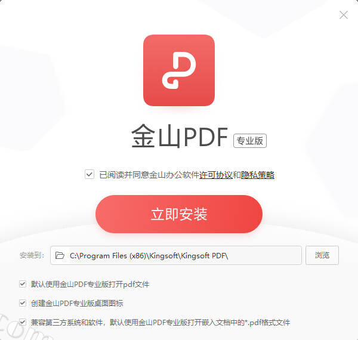Click the 专业版 edition badge

coord(250,141)
